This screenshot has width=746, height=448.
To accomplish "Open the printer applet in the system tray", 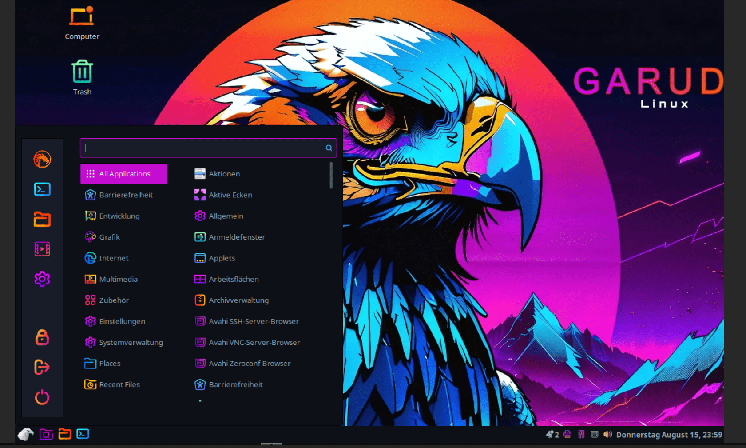I will coord(567,435).
